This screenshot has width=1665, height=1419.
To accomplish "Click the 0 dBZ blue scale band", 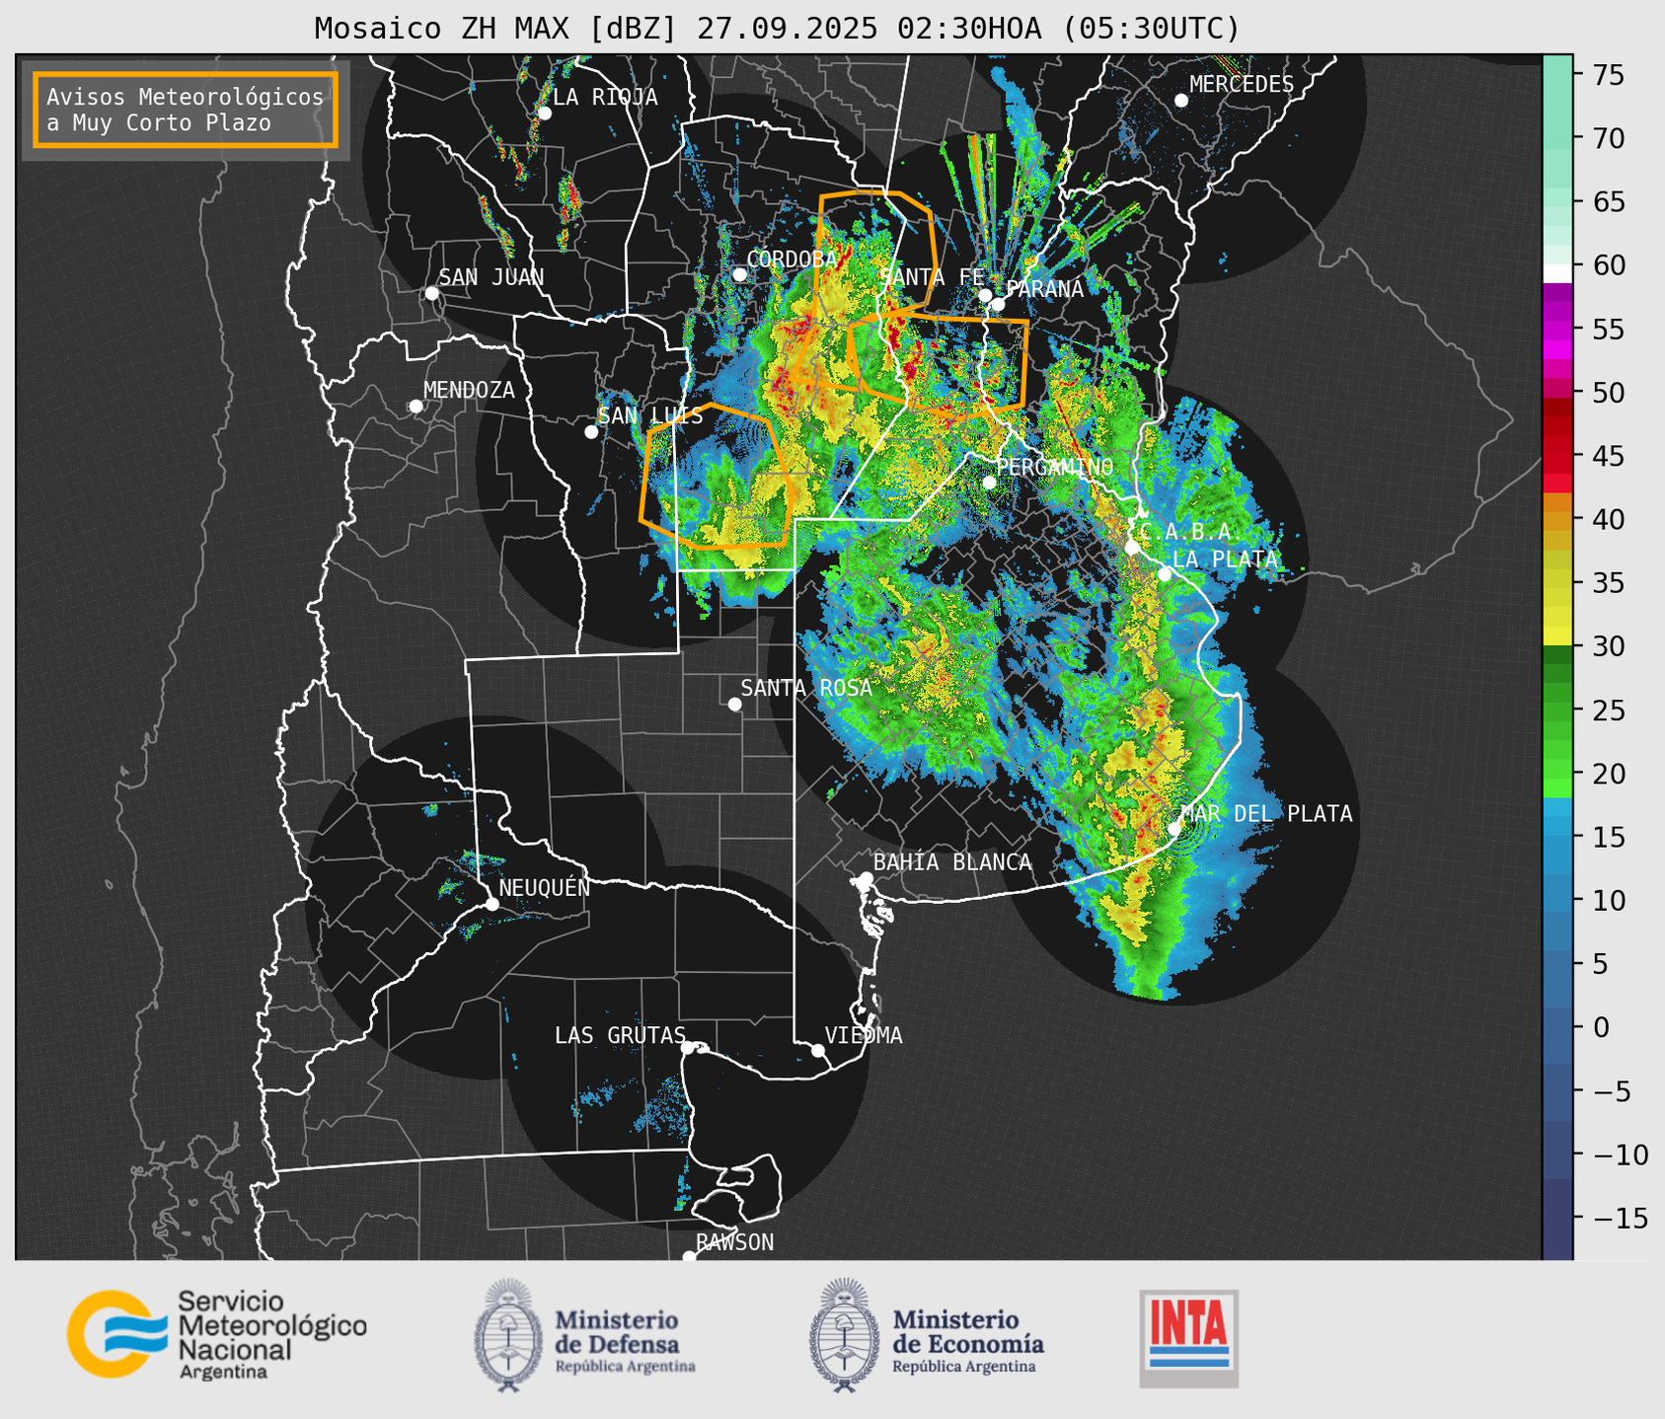I will point(1557,1027).
